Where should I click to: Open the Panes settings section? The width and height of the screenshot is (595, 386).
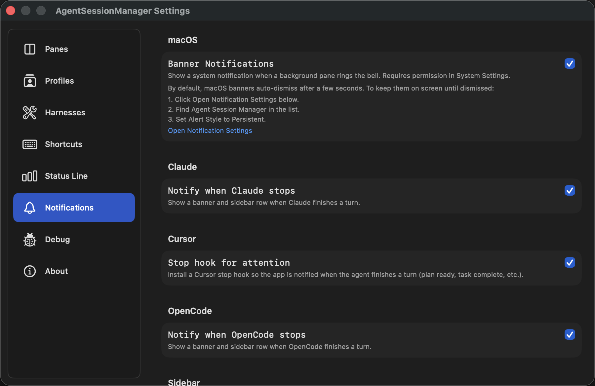click(x=74, y=49)
